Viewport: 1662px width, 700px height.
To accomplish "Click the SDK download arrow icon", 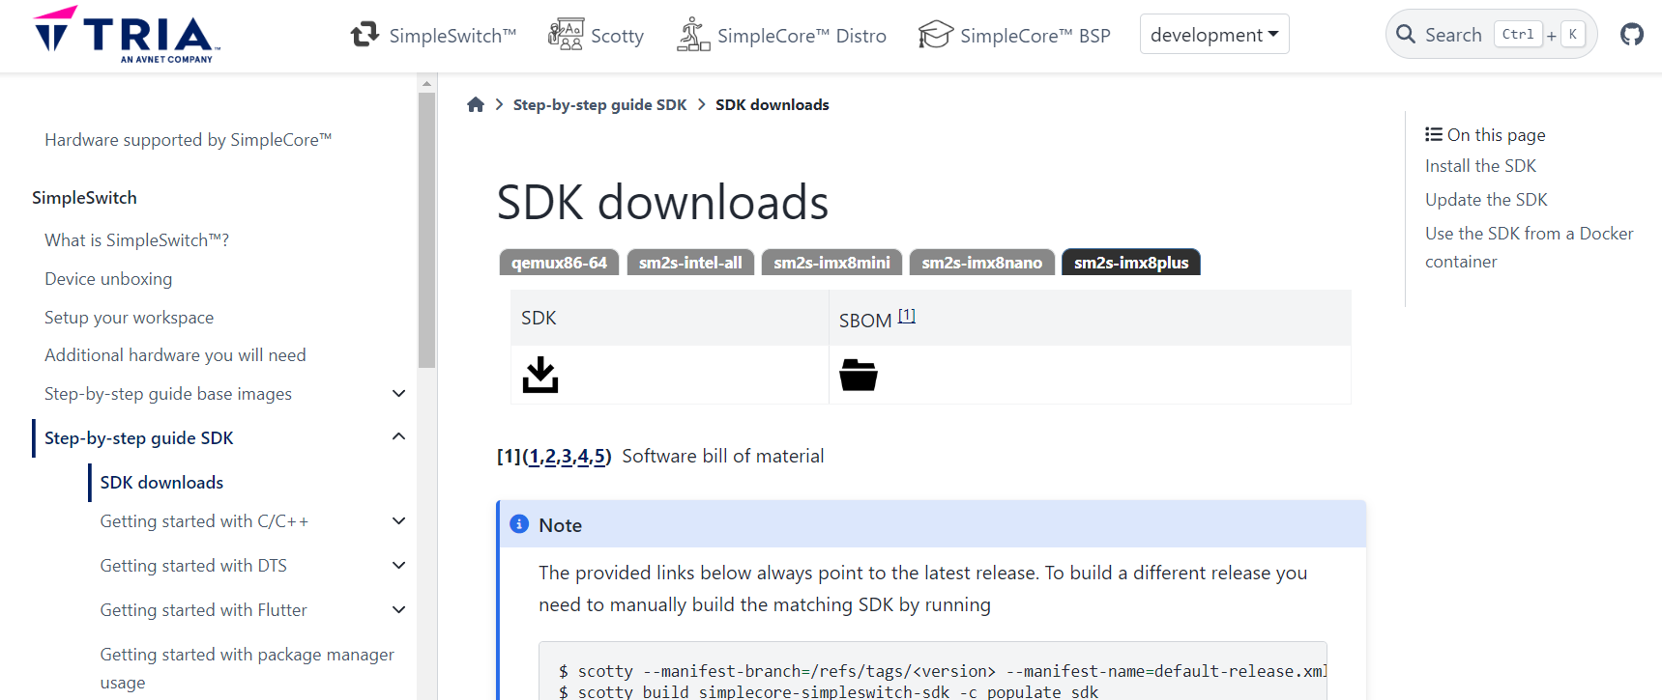I will (540, 375).
